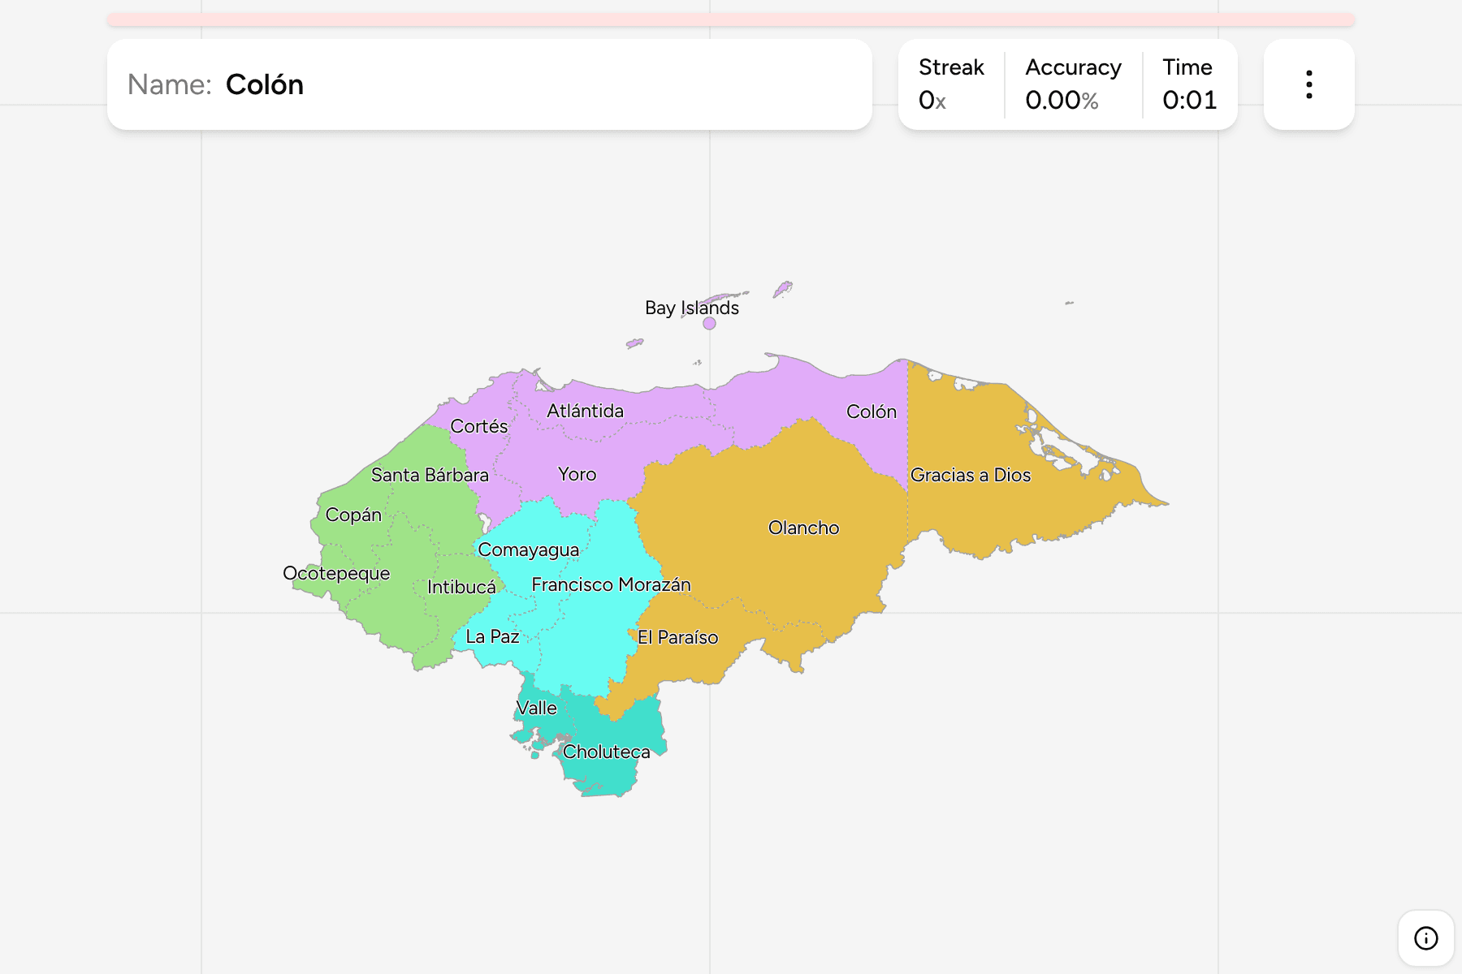The height and width of the screenshot is (974, 1462).
Task: Click the Ocotepeque label
Action: (x=336, y=574)
